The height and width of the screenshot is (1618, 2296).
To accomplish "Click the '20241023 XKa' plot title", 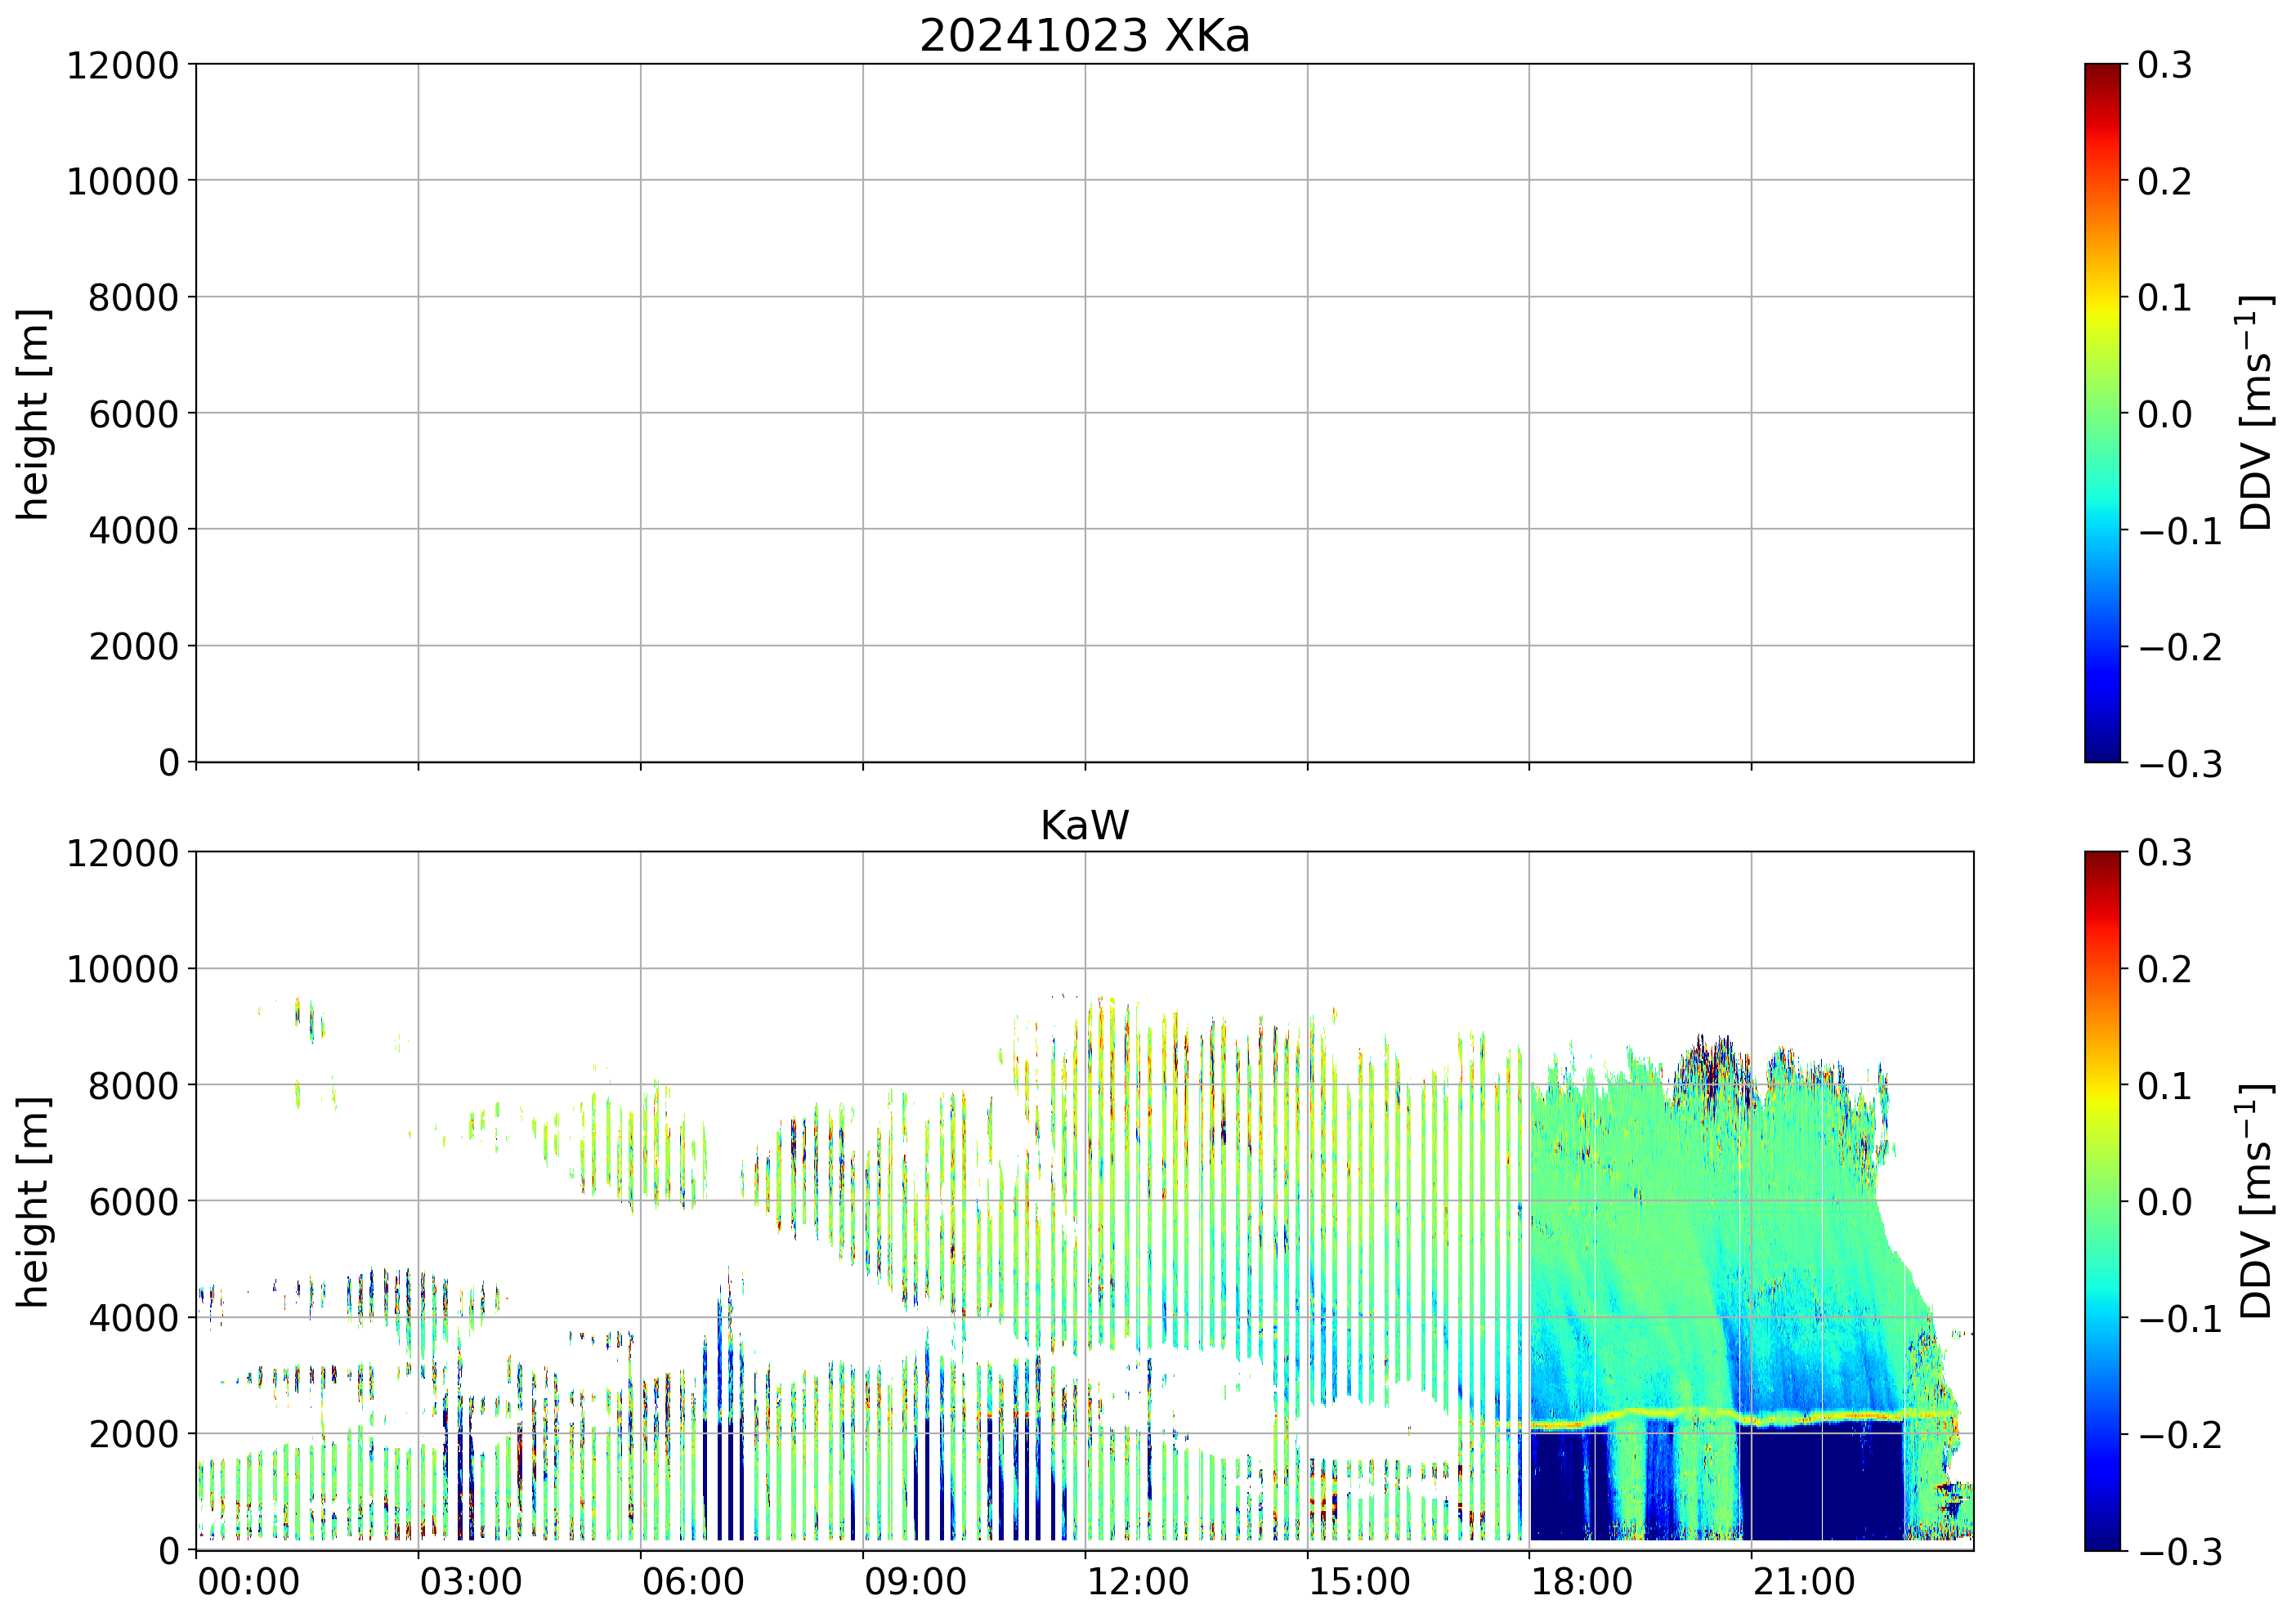I will [x=1084, y=37].
